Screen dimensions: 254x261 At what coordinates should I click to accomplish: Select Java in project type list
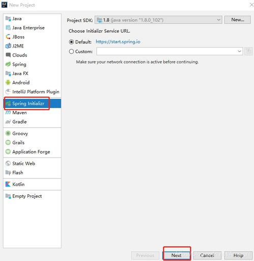click(x=32, y=18)
